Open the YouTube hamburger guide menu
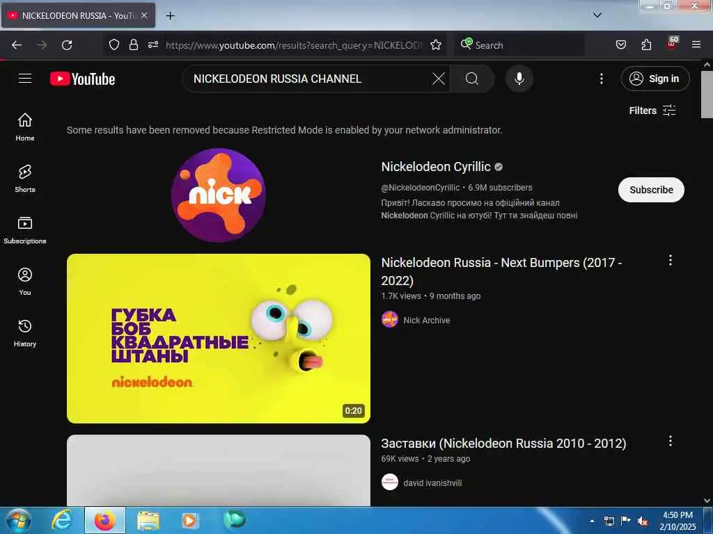 pos(25,79)
